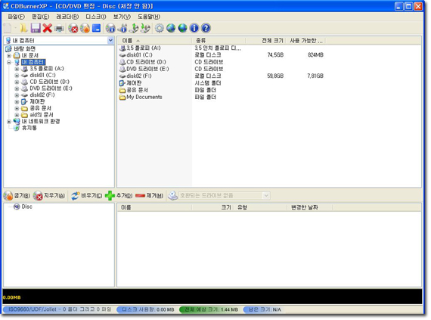The width and height of the screenshot is (431, 320).
Task: Click the blue info circle toolbar icon
Action: pyautogui.click(x=194, y=28)
